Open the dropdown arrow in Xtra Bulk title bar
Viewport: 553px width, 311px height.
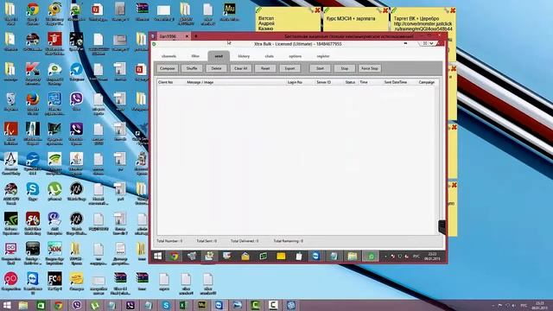tap(431, 43)
